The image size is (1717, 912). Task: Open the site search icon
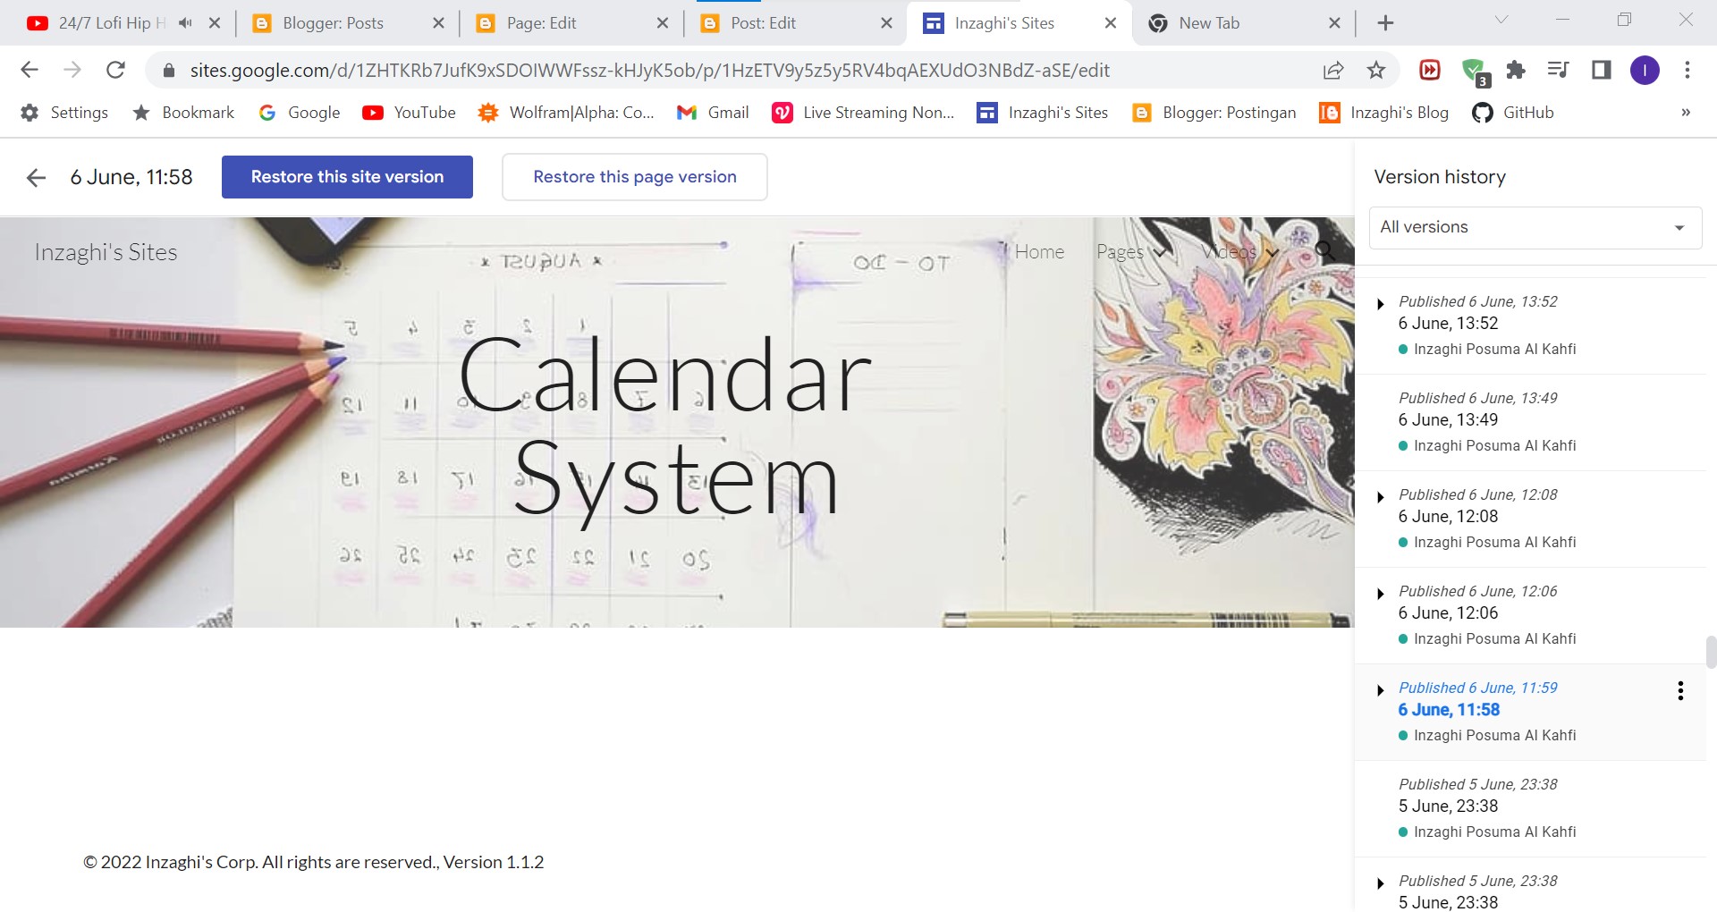1324,251
